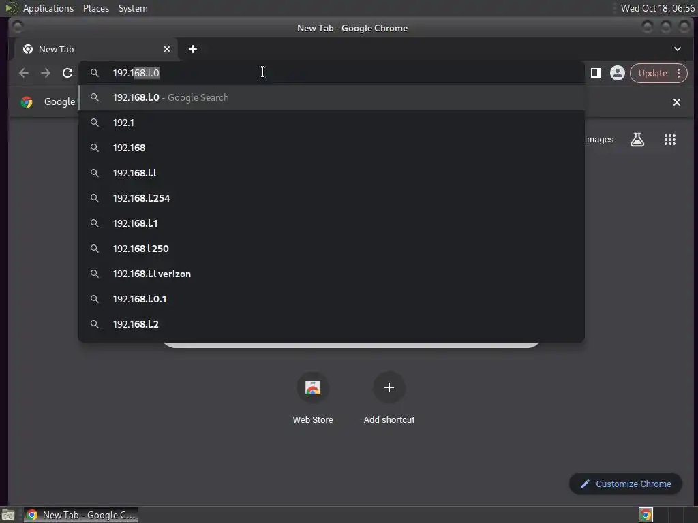Screen dimensions: 698x523
Task: Open the Google apps grid
Action: coord(669,140)
